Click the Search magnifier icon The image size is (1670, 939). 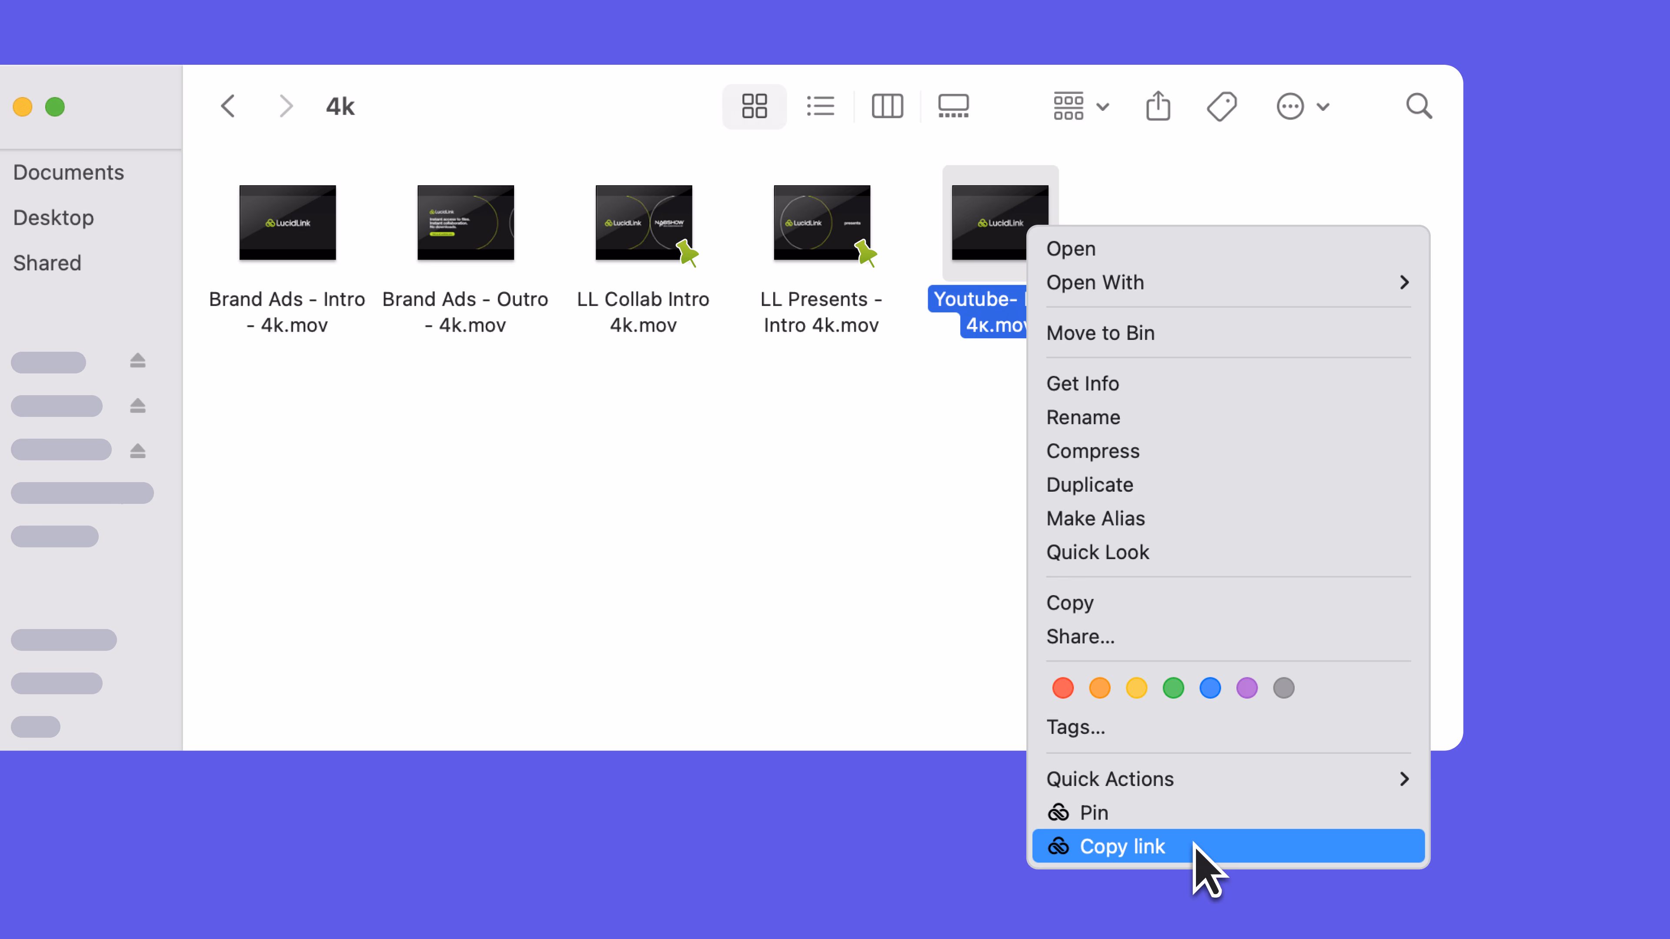(x=1419, y=106)
